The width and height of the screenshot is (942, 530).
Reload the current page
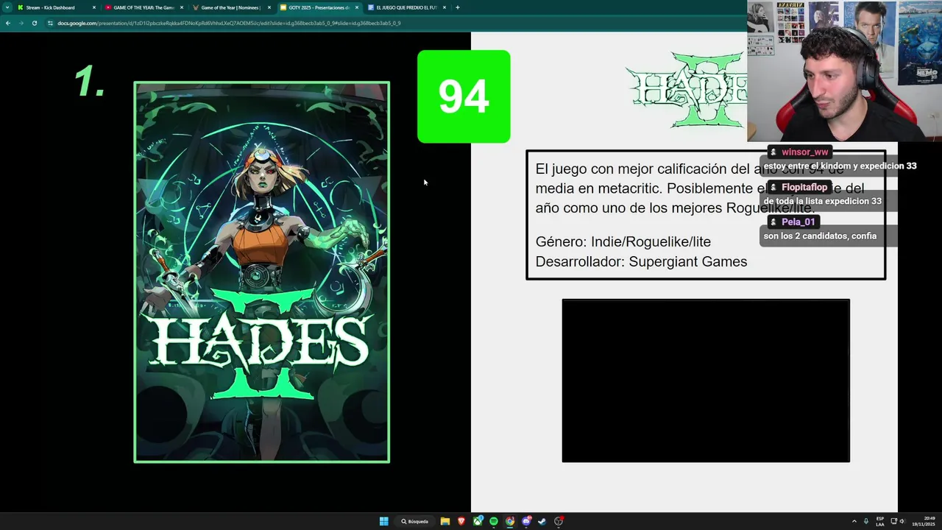point(35,23)
